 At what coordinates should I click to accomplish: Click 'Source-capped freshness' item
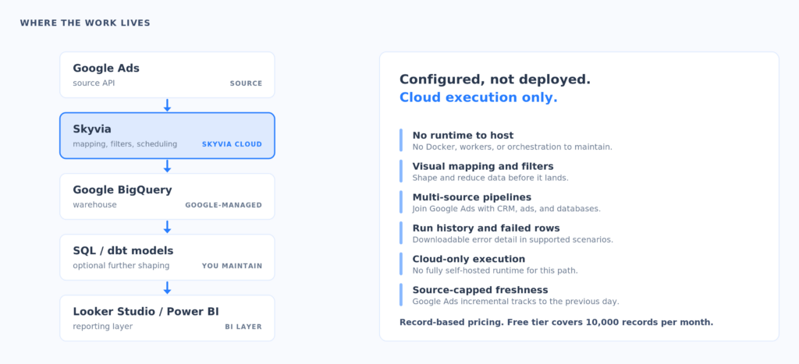click(x=480, y=290)
